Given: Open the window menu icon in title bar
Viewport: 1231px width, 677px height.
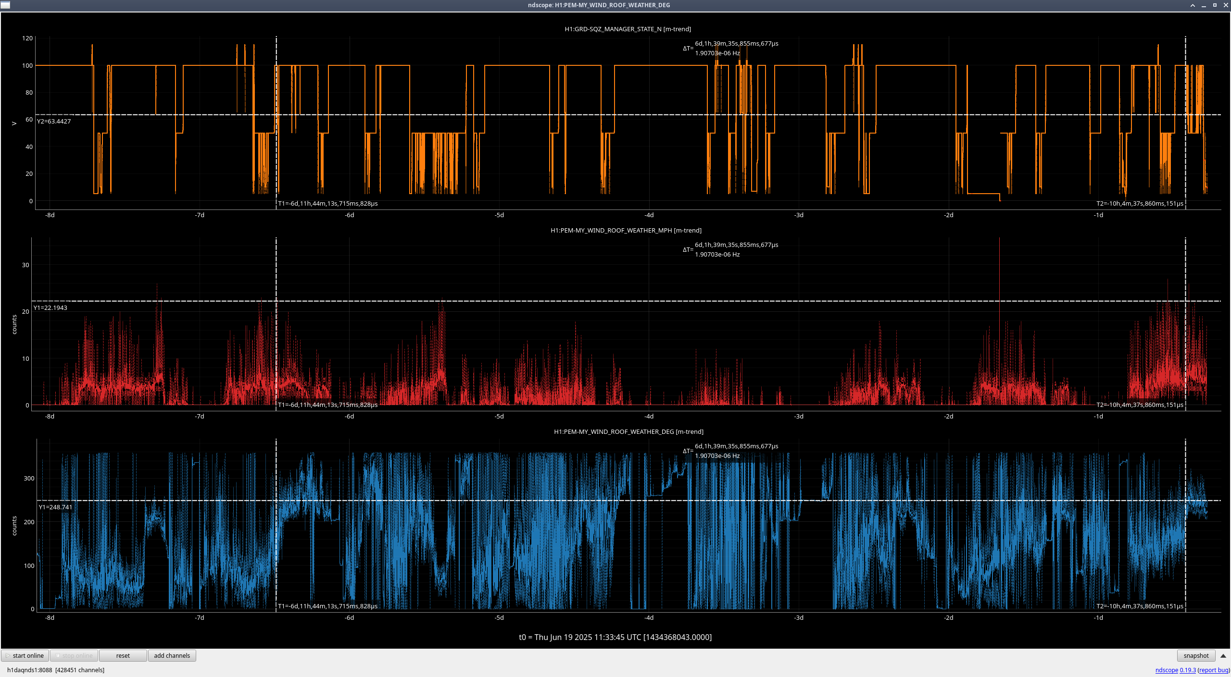Looking at the screenshot, I should [5, 5].
